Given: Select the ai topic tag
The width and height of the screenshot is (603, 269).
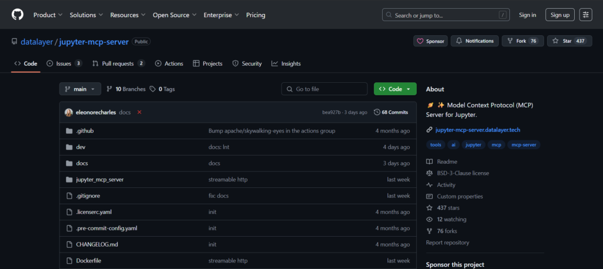Looking at the screenshot, I should coord(453,145).
